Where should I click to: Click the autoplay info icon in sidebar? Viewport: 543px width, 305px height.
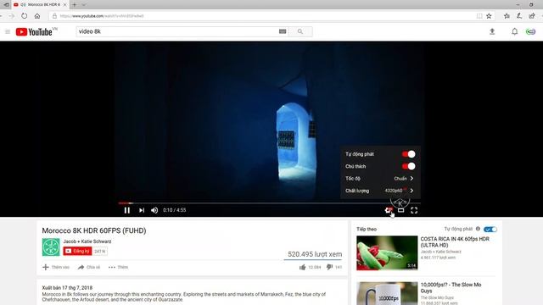478,229
